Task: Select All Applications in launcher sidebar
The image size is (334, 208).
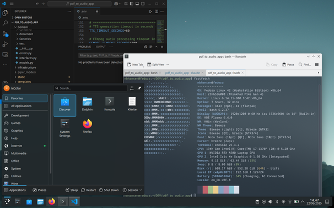Action: coord(25,106)
